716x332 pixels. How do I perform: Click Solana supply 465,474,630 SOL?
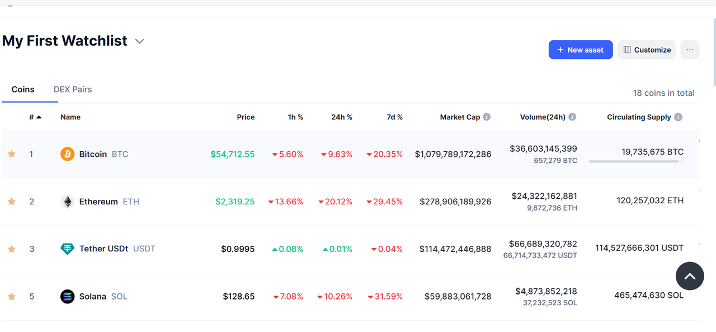649,295
